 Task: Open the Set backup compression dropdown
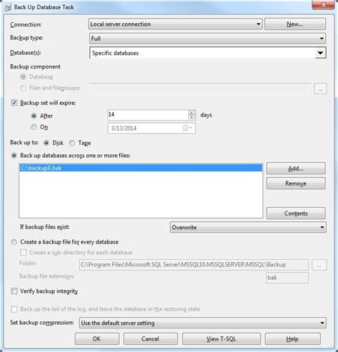pos(203,323)
